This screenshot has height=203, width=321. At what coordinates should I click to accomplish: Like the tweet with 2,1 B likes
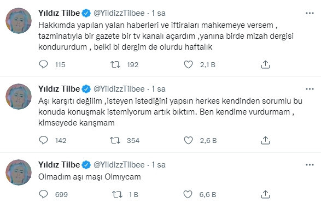coord(188,64)
